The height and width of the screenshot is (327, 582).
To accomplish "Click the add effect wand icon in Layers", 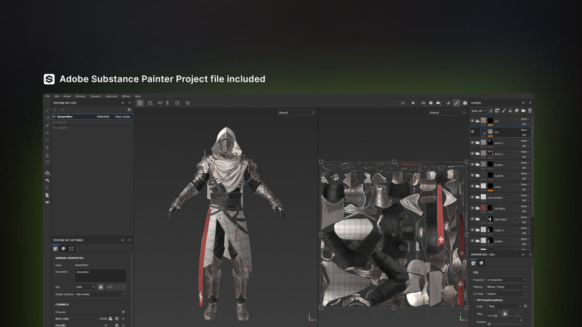I will [x=491, y=110].
